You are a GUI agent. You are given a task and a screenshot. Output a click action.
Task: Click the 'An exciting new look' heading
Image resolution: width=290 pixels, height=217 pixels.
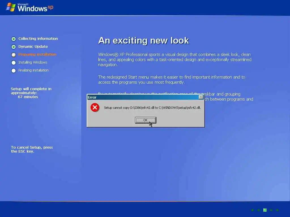click(x=144, y=41)
